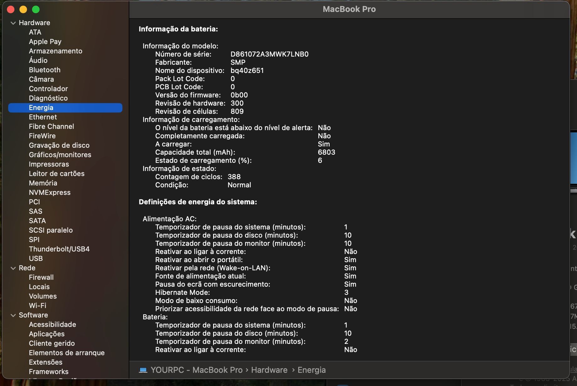
Task: Click the laptop icon in the path bar
Action: [x=143, y=370]
